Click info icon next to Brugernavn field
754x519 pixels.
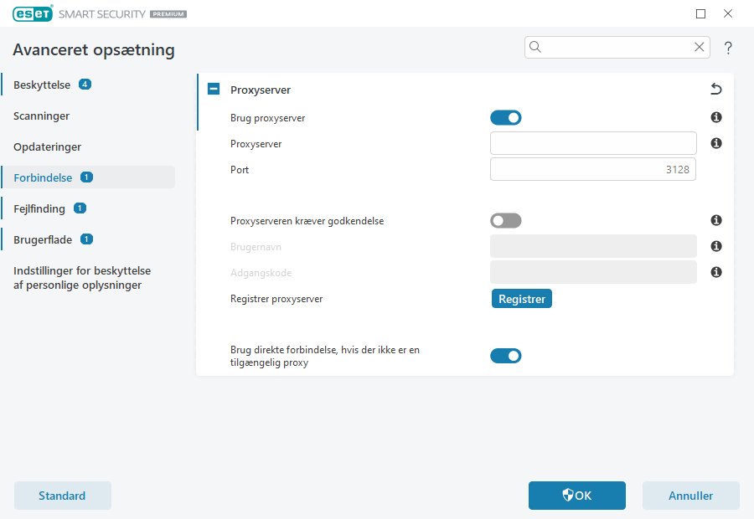point(716,247)
